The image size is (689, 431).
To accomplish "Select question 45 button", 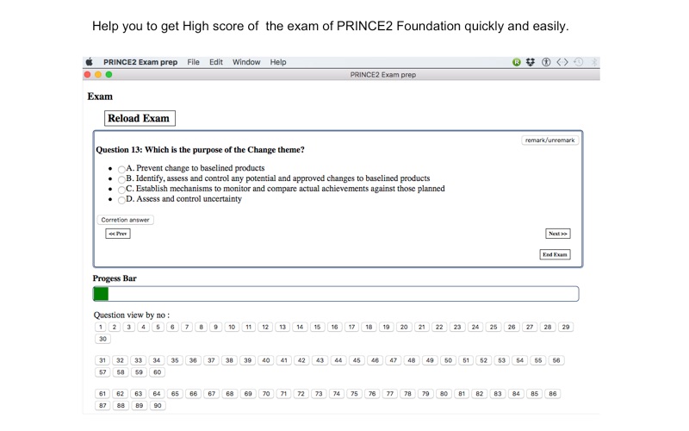I will click(x=357, y=360).
